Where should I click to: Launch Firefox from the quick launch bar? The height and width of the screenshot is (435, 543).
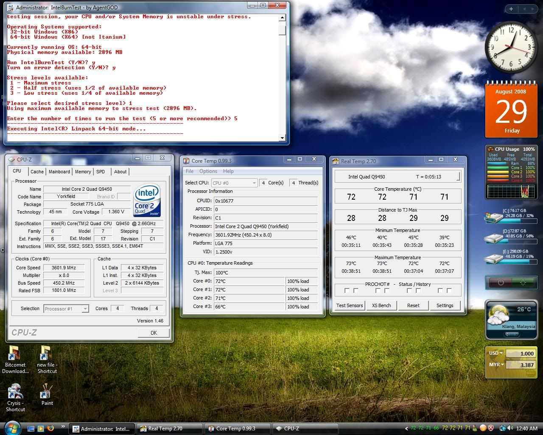coord(51,428)
